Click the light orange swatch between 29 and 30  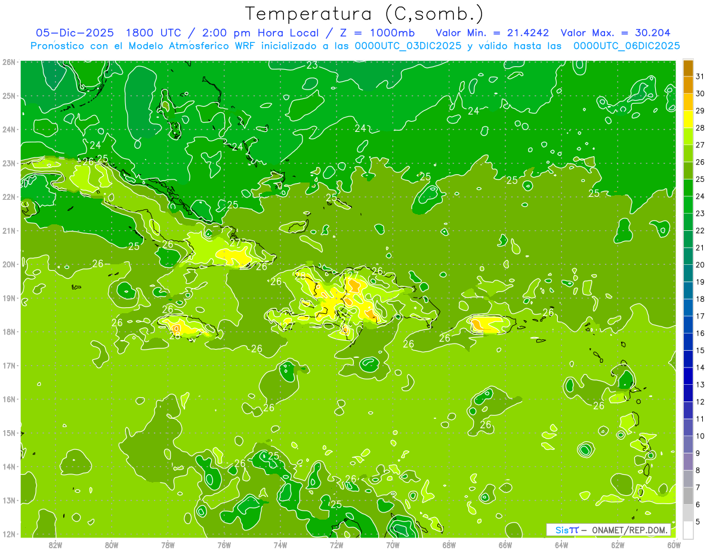[688, 102]
